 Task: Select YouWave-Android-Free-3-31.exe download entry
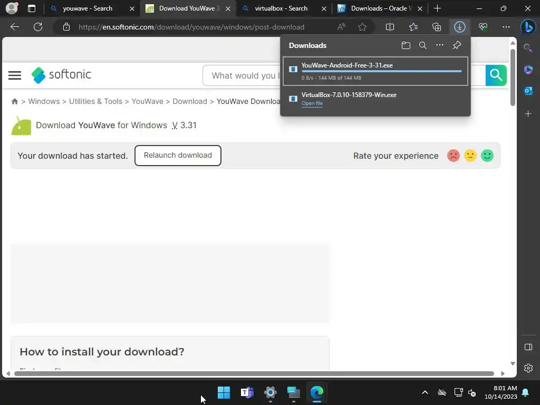[x=375, y=71]
